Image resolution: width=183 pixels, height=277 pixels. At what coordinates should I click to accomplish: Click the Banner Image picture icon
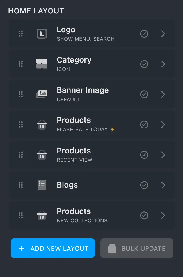point(42,94)
